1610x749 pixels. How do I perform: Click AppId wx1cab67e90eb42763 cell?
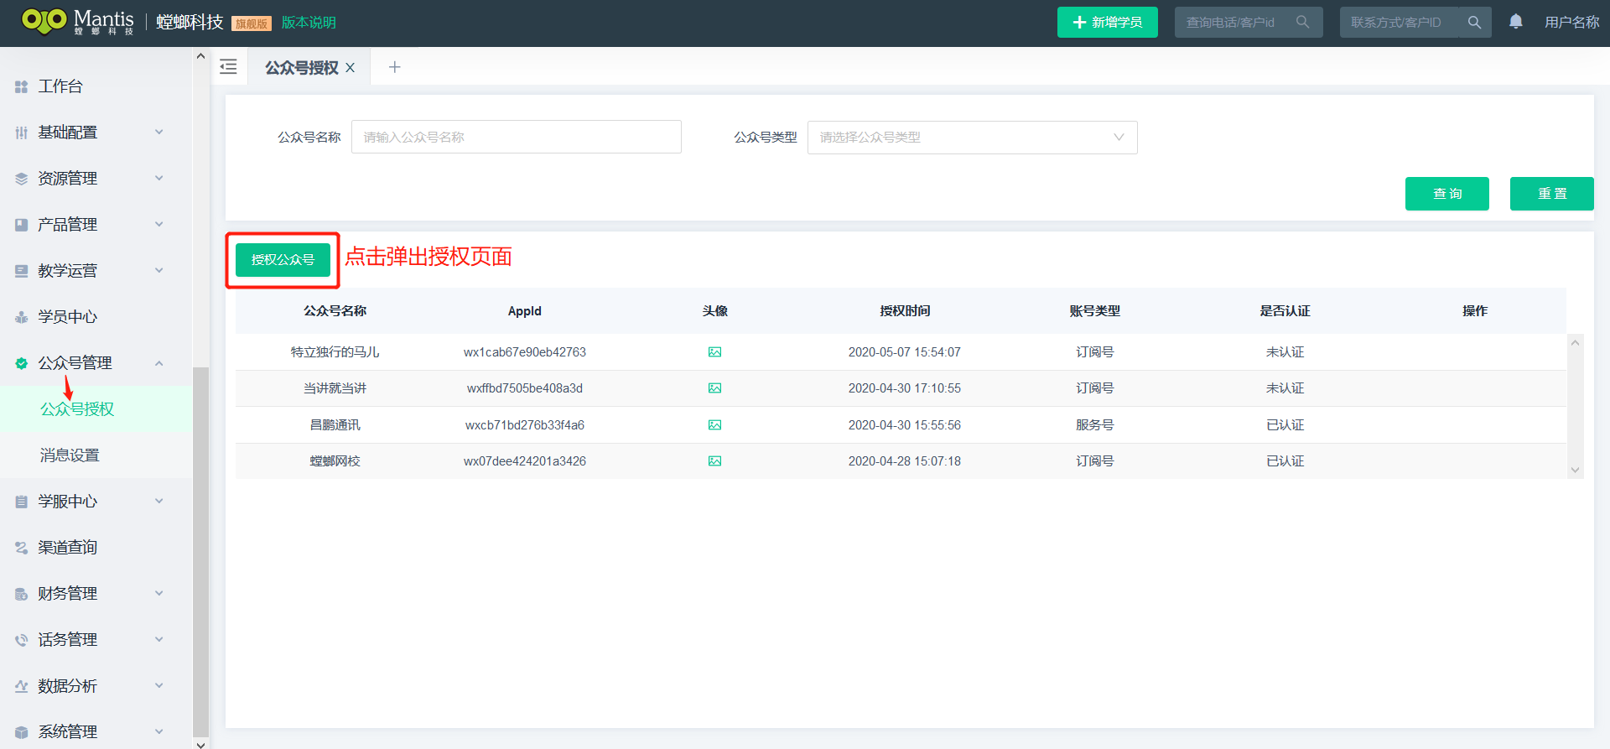525,352
